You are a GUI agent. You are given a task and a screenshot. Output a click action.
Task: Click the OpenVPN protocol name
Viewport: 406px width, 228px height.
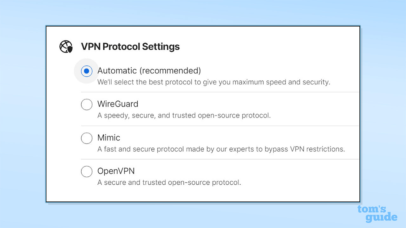coord(116,171)
